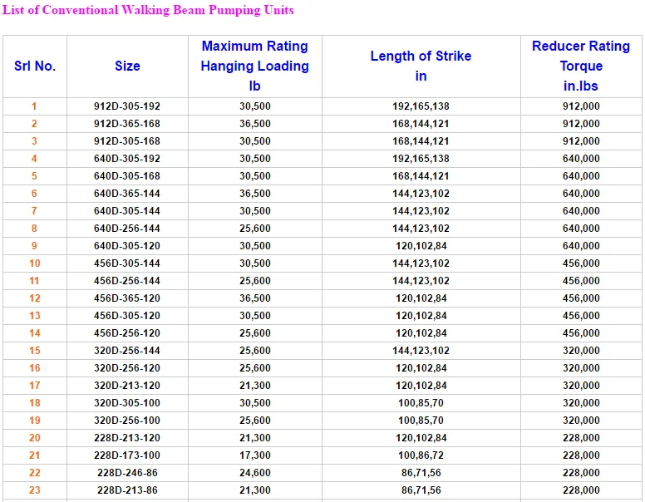Click serial number 10 in first column
The image size is (645, 502).
pos(35,263)
